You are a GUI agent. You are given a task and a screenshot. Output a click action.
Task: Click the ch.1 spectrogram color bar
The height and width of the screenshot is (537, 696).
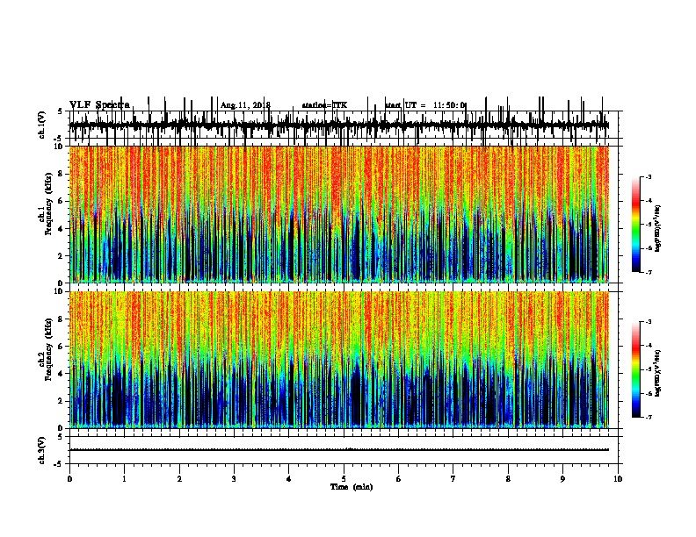click(636, 224)
